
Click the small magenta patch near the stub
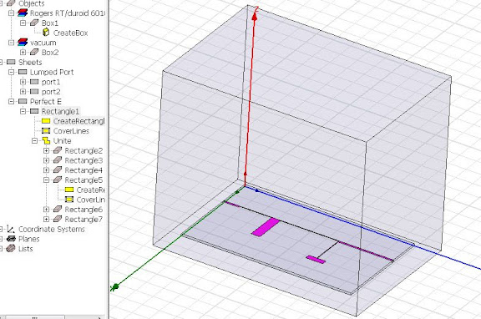pos(316,259)
